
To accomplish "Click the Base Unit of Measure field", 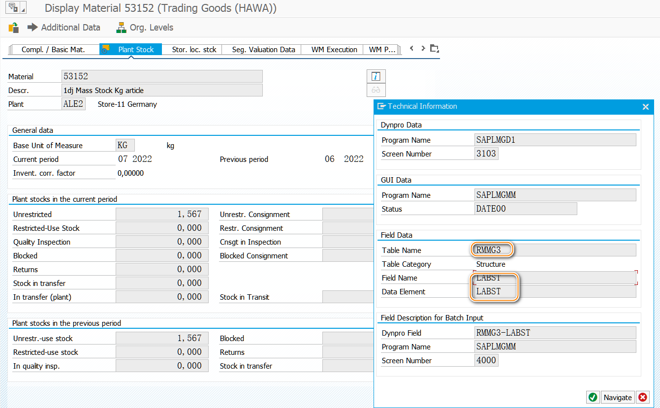I will [x=125, y=145].
